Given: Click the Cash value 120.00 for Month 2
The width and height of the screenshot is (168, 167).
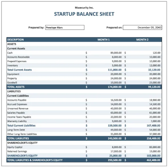Looking at the screenshot, I should coord(157,53).
